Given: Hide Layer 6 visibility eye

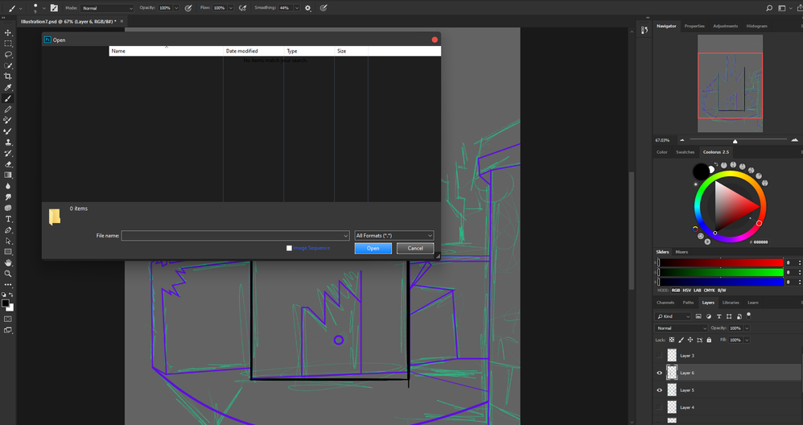Looking at the screenshot, I should [660, 373].
